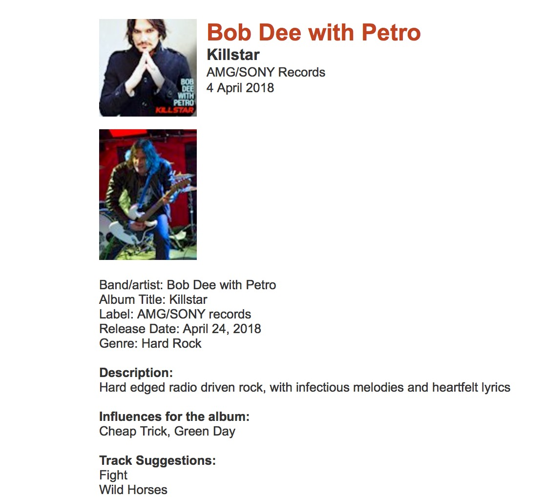Click the Killstar album cover thumbnail

pyautogui.click(x=147, y=68)
